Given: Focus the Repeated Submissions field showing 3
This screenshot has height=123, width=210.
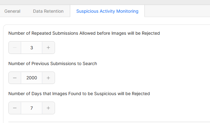Looking at the screenshot, I should [32, 47].
